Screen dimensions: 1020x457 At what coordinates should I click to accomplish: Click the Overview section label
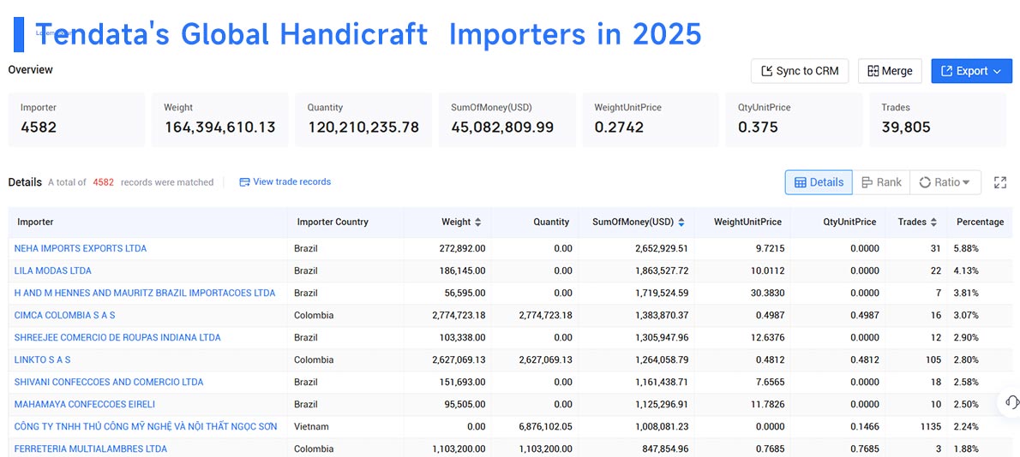tap(31, 69)
